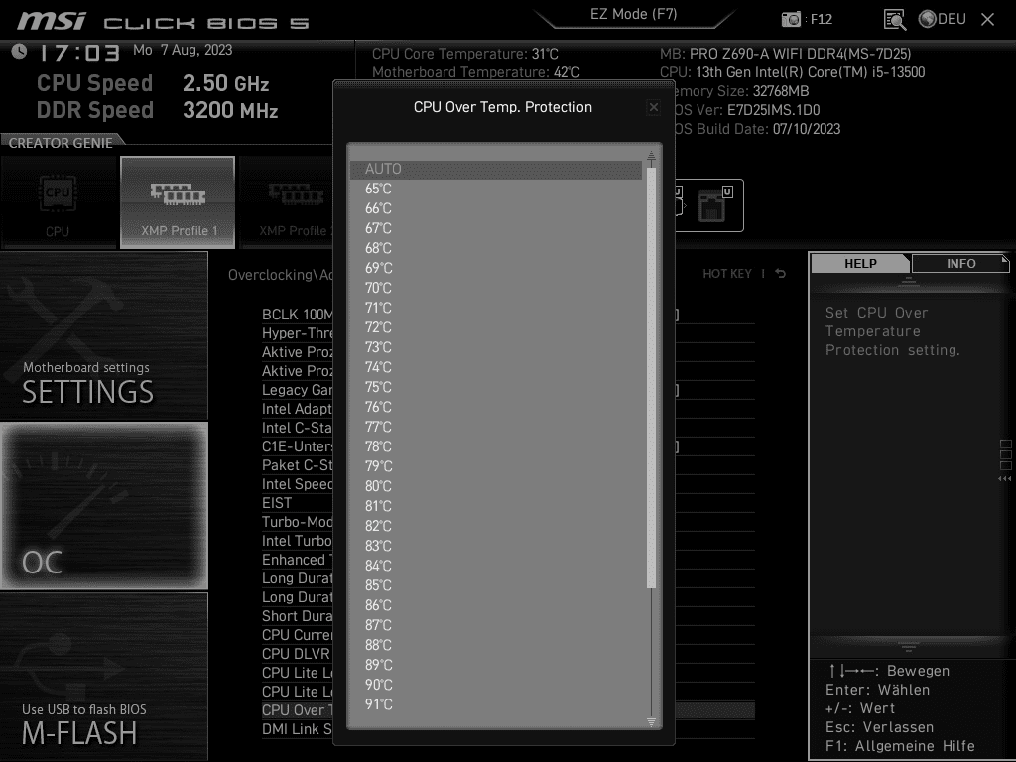
Task: Select 85°C over-temp protection
Action: [x=496, y=585]
